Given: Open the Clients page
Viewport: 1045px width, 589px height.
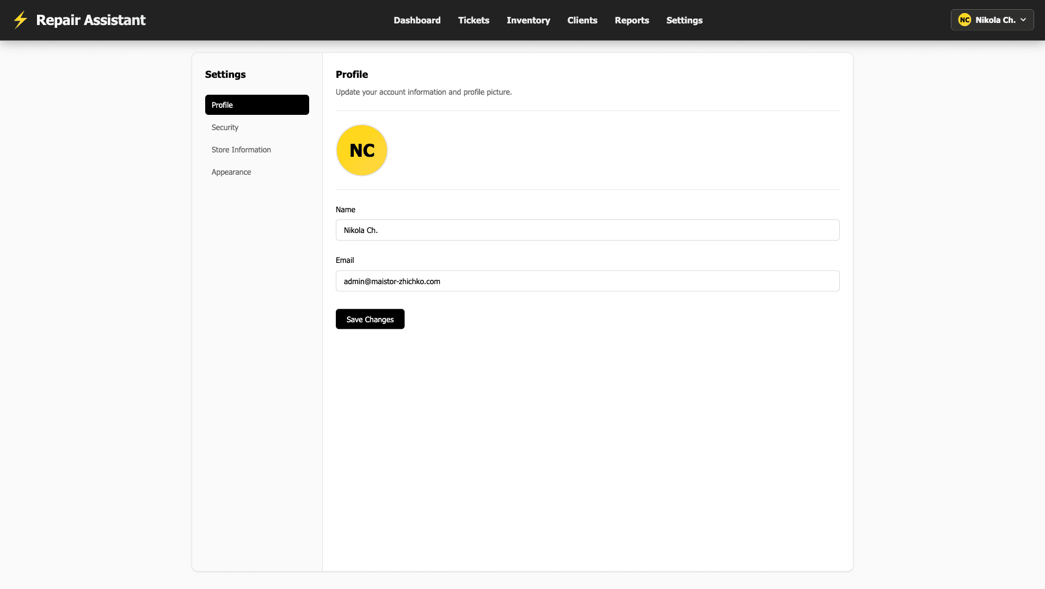Looking at the screenshot, I should (582, 20).
